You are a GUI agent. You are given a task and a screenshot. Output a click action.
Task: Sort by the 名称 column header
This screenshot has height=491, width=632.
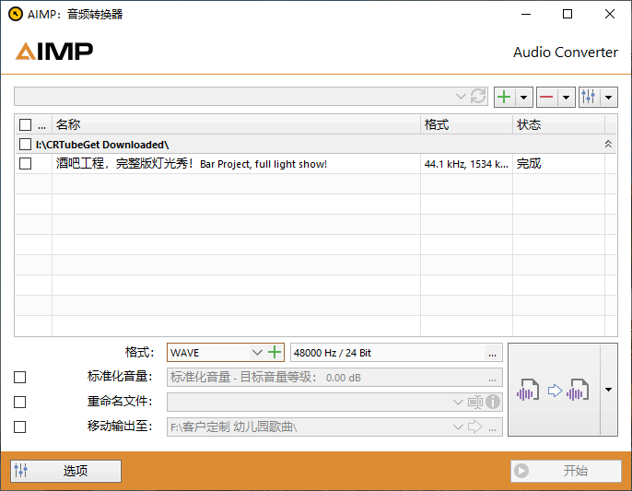click(x=236, y=124)
